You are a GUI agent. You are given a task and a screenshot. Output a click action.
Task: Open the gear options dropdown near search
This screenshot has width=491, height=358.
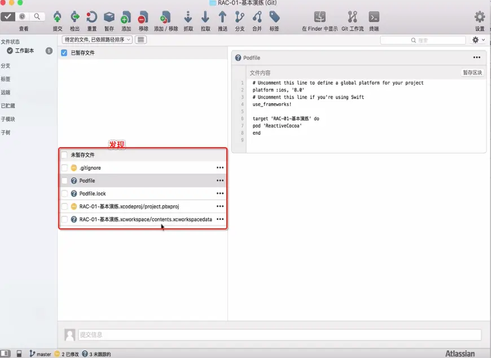479,40
